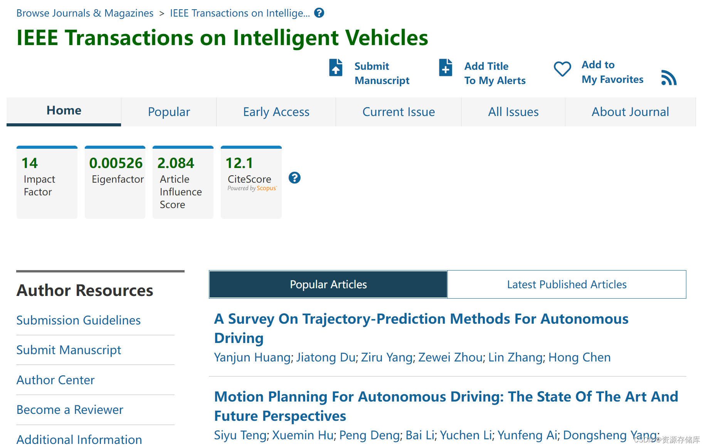Click author Yanjun Huang
706x447 pixels.
[252, 357]
